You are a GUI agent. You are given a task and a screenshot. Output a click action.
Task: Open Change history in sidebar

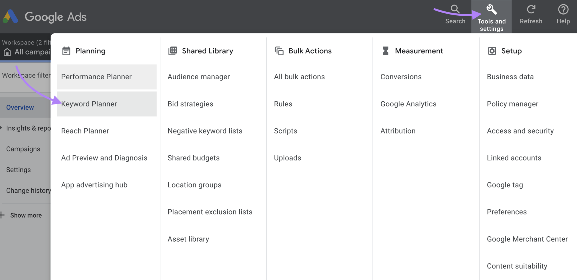28,190
